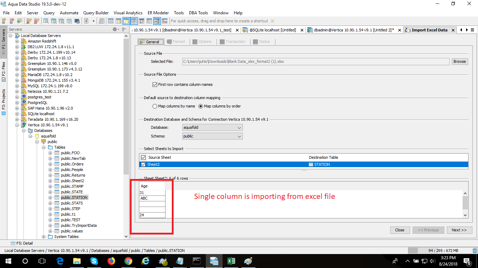
Task: Expand the Teradata 10.90.1.169 server node
Action: click(17, 119)
